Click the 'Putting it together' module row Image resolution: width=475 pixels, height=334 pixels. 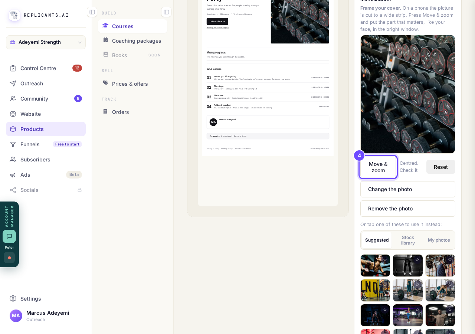[x=268, y=107]
